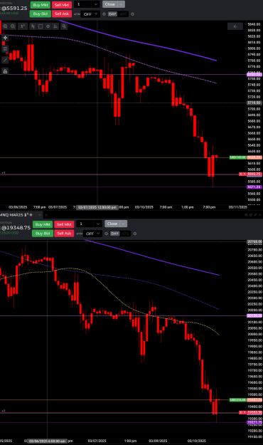Open ATM OFF dropdown in upper panel
Viewport: 263px width, 445px height.
(x=90, y=14)
